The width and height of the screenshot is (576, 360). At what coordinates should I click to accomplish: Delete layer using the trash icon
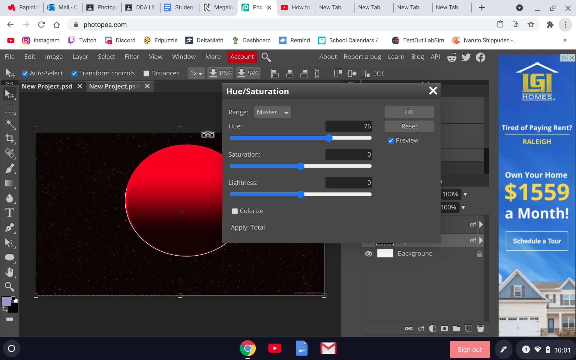tap(481, 328)
